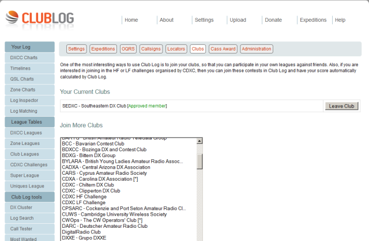Click the Leave Club button
The width and height of the screenshot is (369, 241).
[341, 106]
